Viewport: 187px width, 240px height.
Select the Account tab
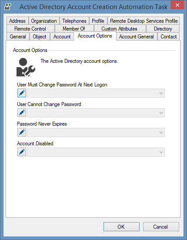(x=62, y=37)
